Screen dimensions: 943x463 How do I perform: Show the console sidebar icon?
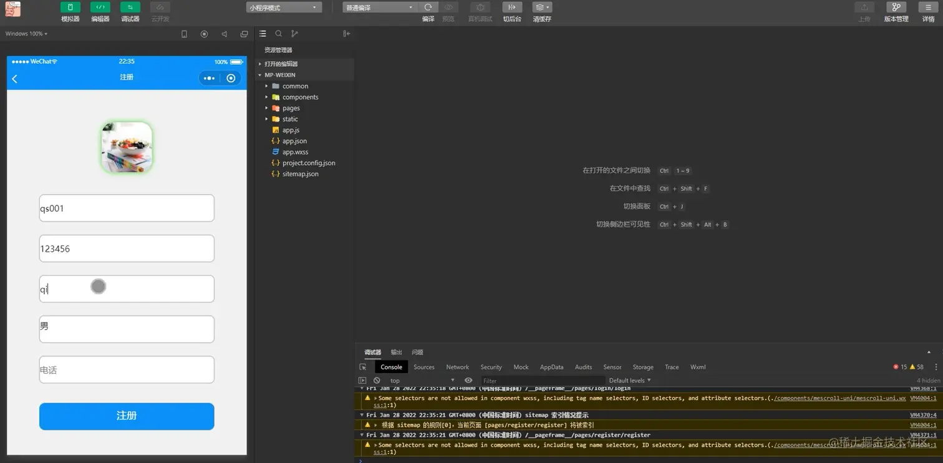pos(362,380)
